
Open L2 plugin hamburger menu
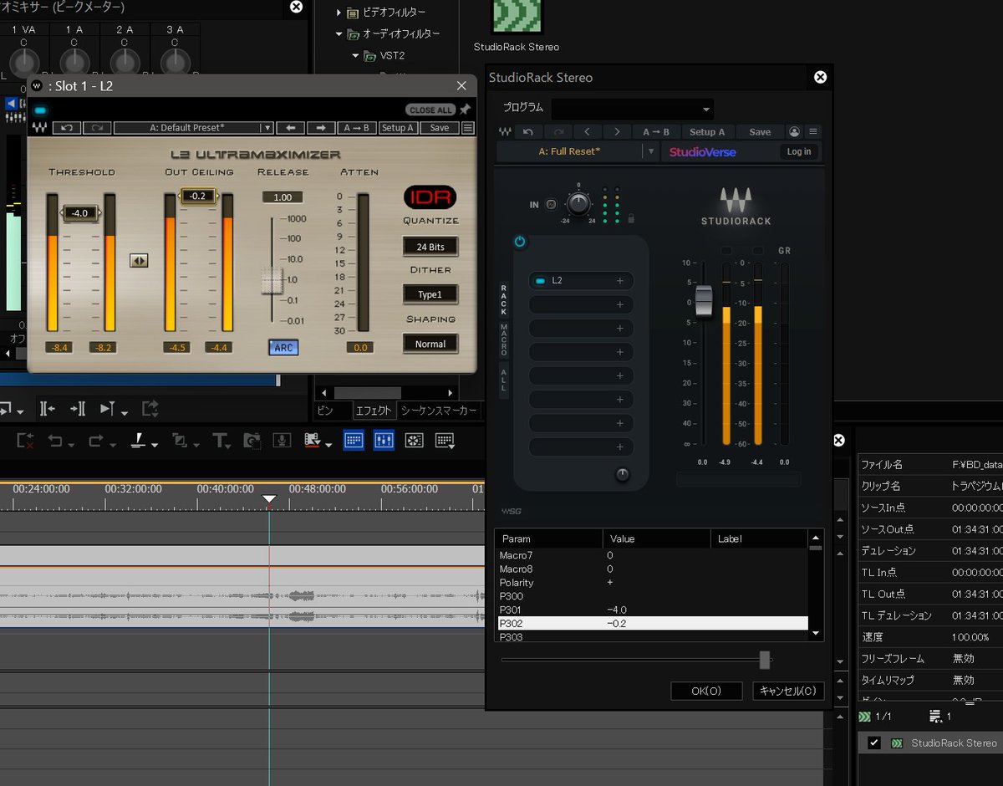(468, 128)
